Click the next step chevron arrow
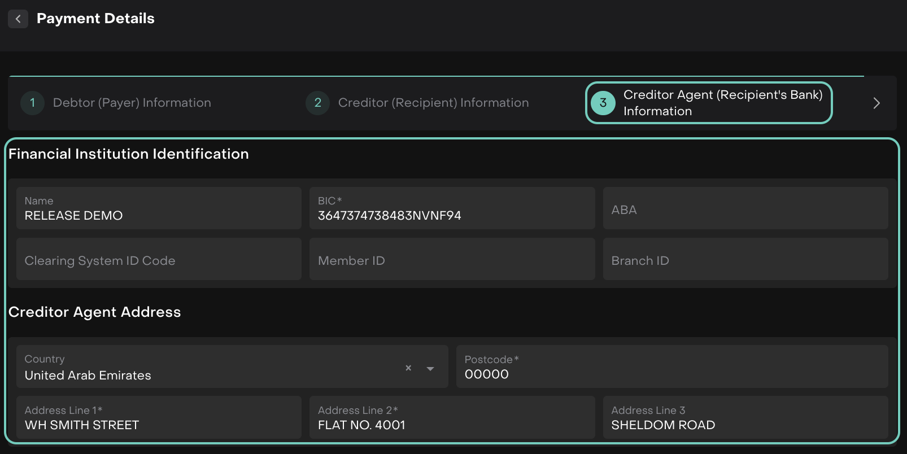 coord(876,103)
